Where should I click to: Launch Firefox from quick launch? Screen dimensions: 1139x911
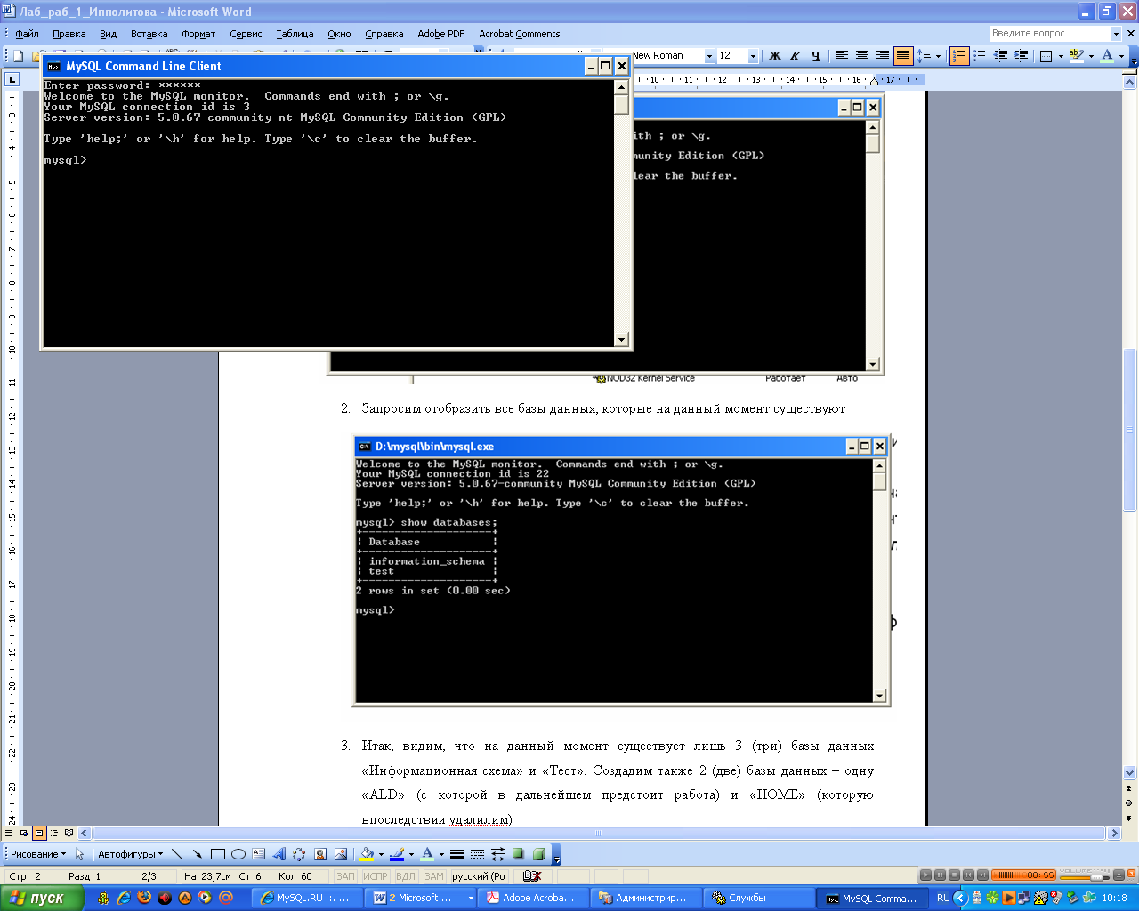tap(144, 898)
